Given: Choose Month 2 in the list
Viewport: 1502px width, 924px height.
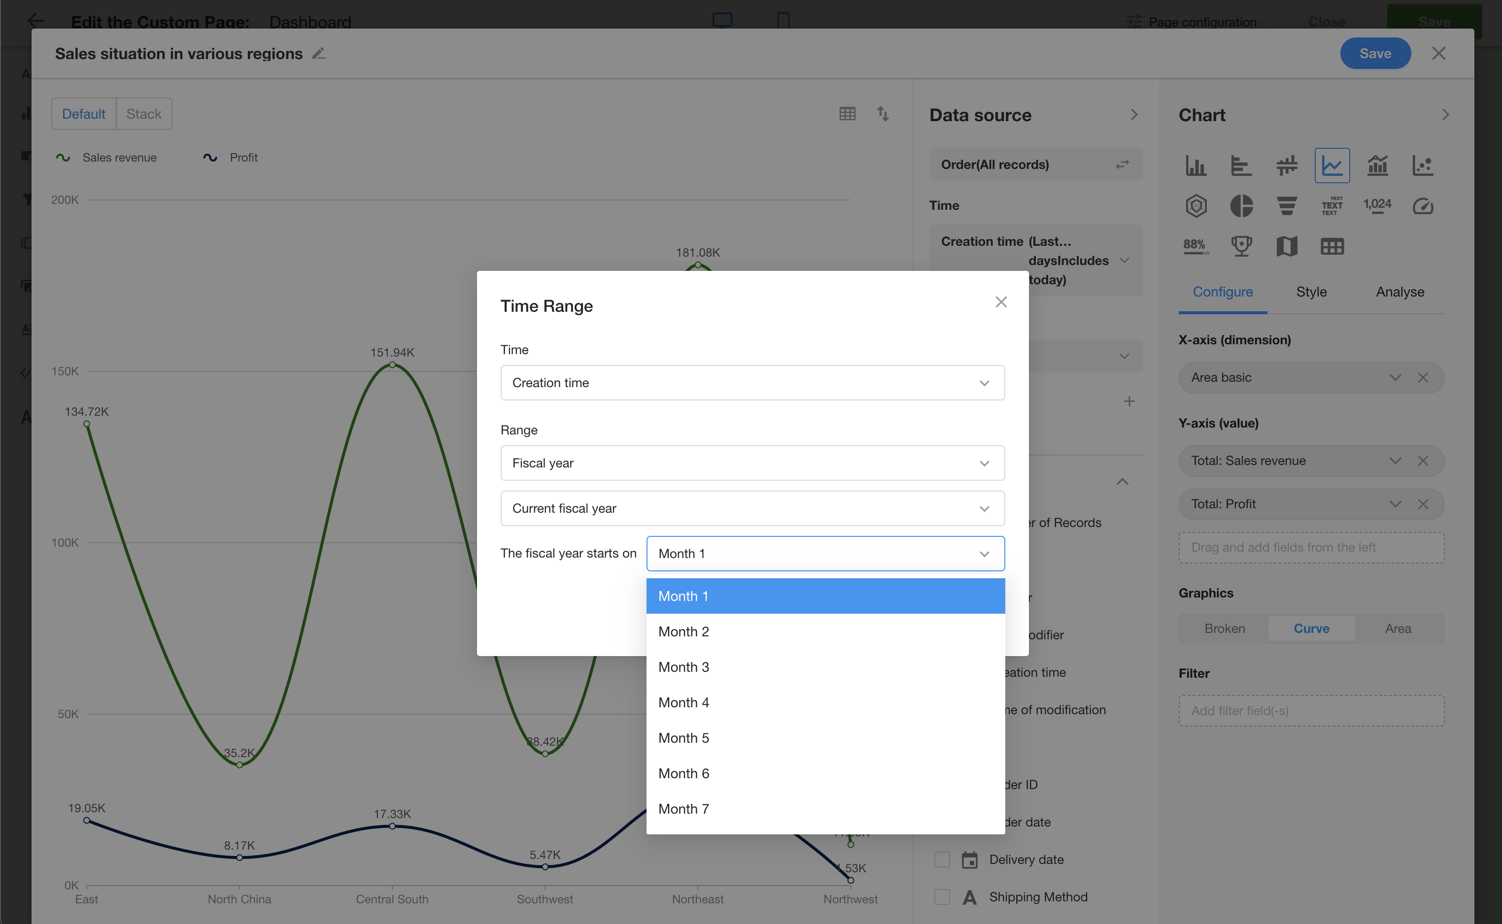Looking at the screenshot, I should click(x=825, y=631).
